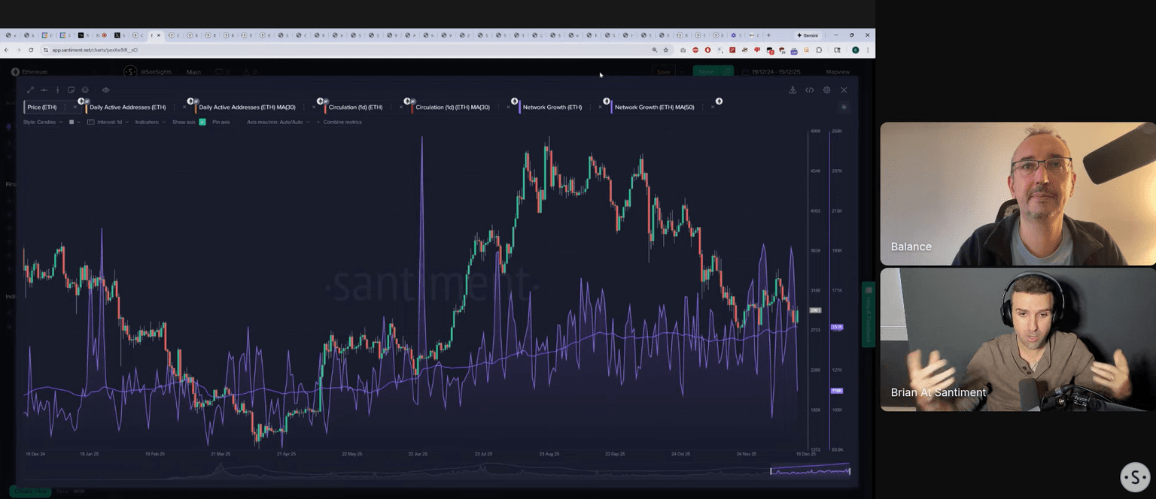Click the download chart icon
Screen dimensions: 1156x499
pyautogui.click(x=792, y=90)
